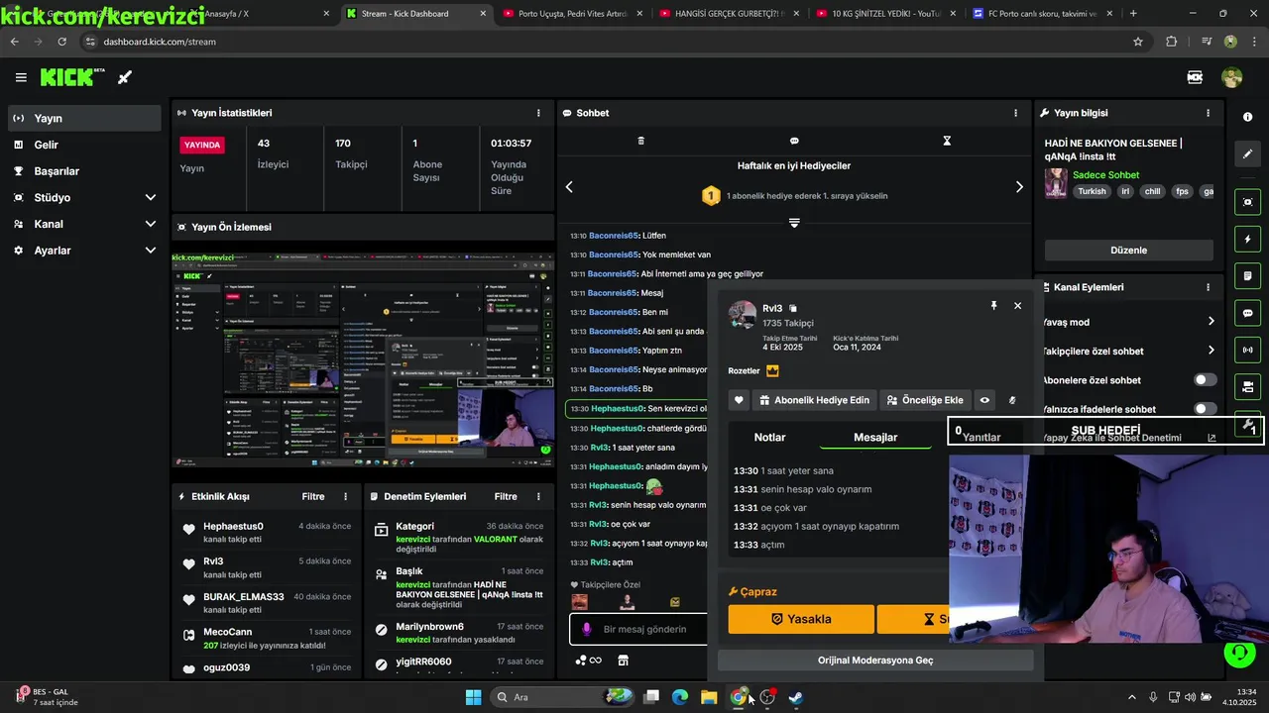This screenshot has height=713, width=1269.
Task: Click the Kick logo
Action: 72,77
